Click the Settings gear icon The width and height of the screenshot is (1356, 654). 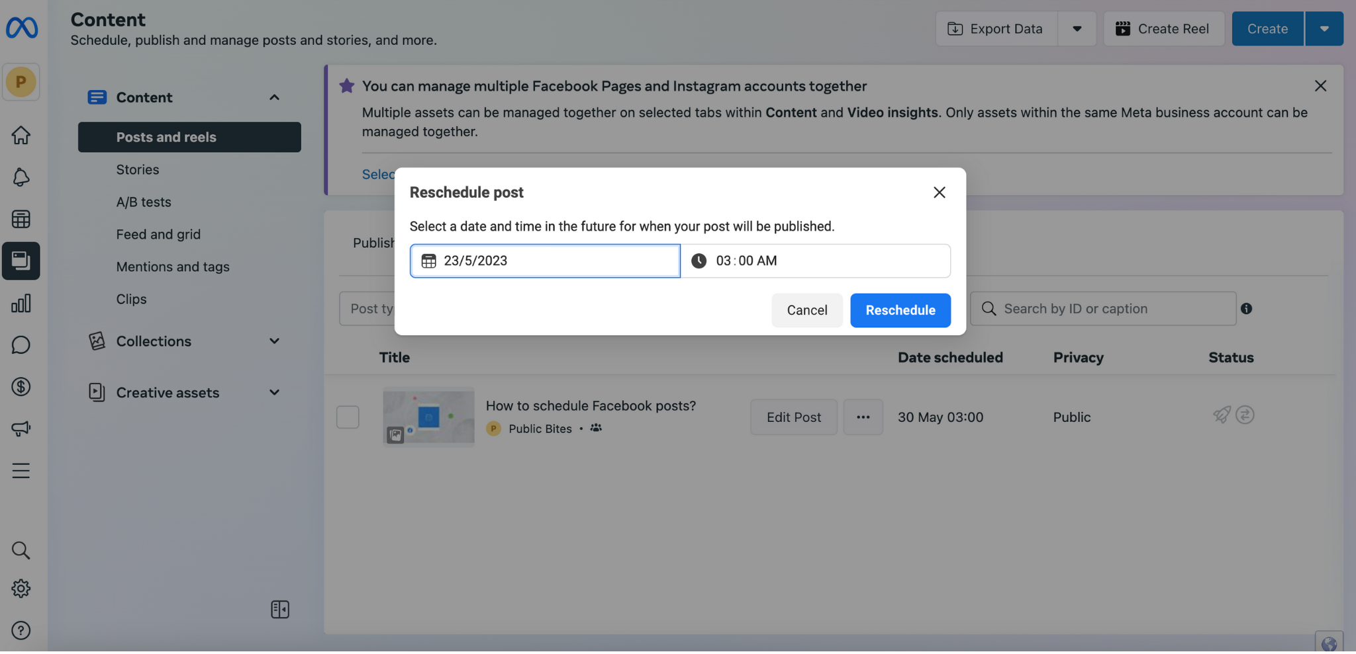[x=21, y=589]
